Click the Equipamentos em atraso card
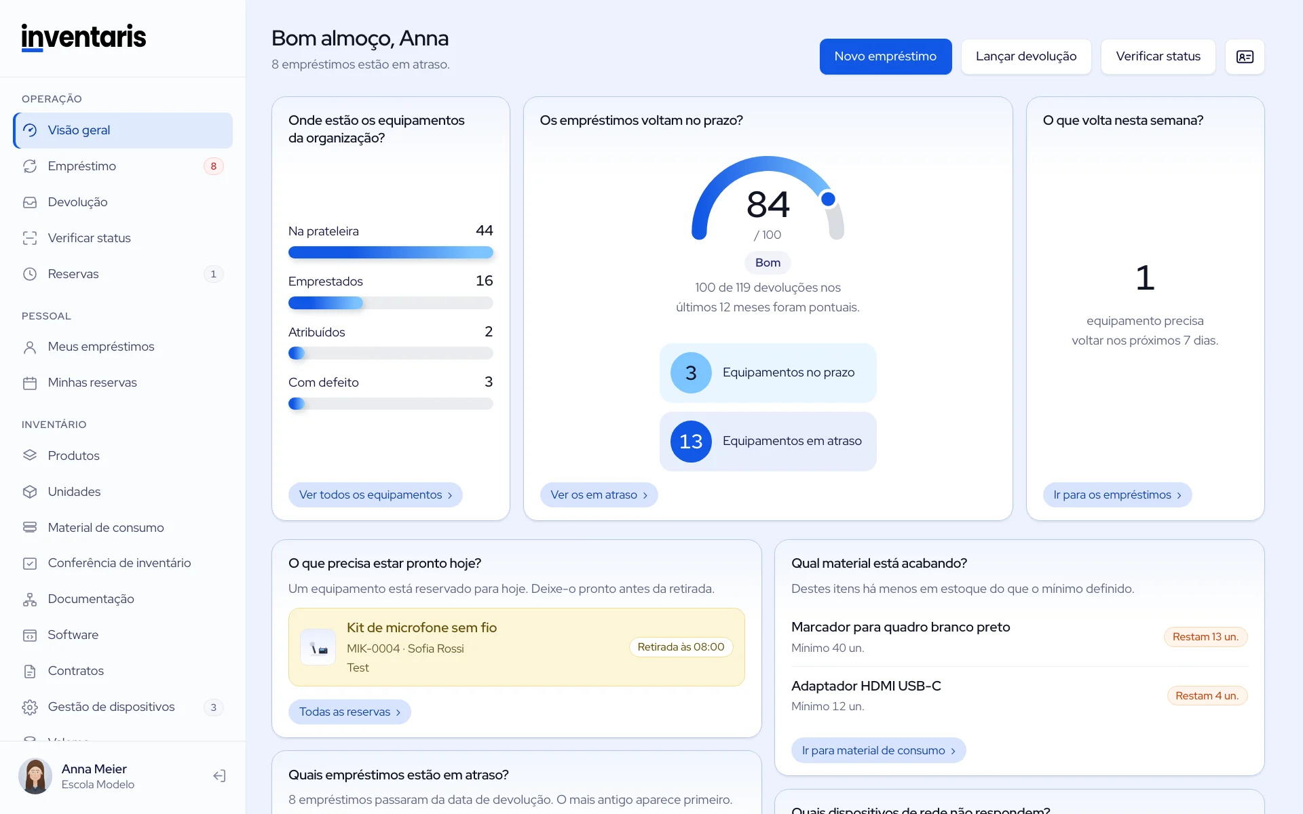 tap(768, 441)
